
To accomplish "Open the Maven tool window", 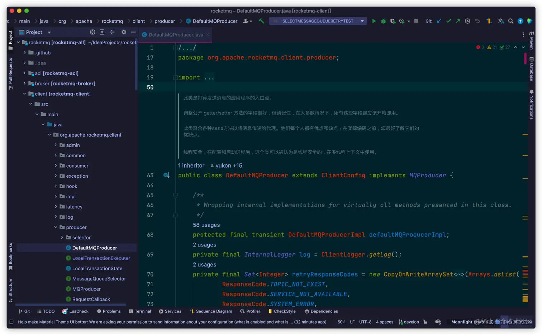I will point(532,40).
